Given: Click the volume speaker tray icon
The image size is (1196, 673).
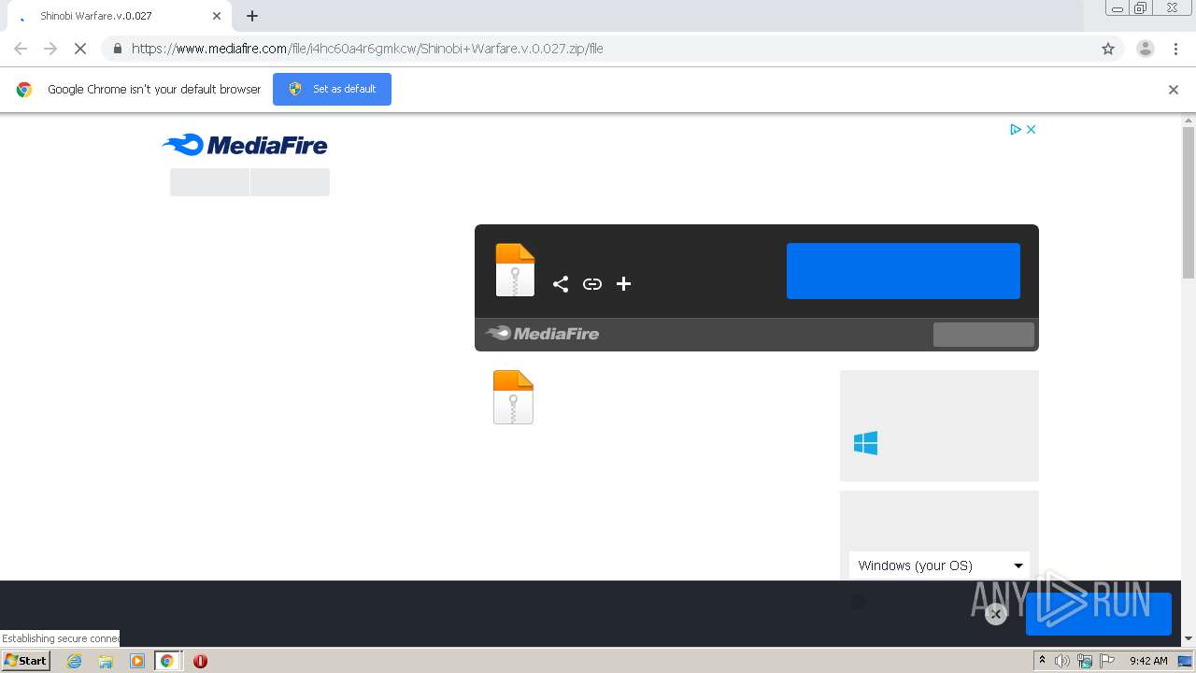Looking at the screenshot, I should [x=1062, y=661].
